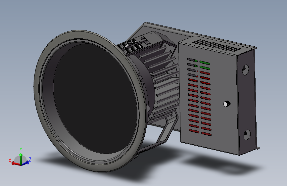Viewport: 287px width, 186px height.
Task: Click the green Y axis of the triad
Action: click(x=21, y=159)
